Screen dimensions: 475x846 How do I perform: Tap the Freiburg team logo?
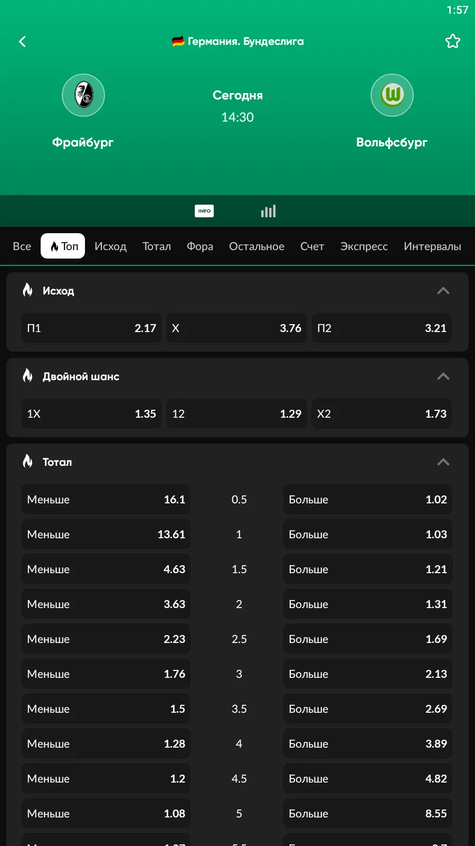pyautogui.click(x=83, y=95)
